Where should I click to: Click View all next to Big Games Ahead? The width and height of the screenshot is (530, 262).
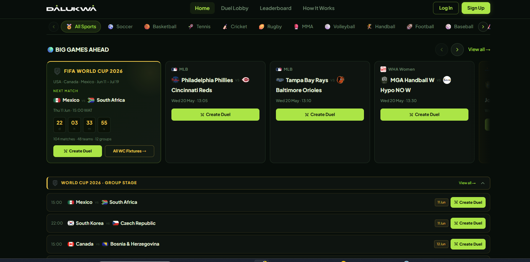click(479, 50)
